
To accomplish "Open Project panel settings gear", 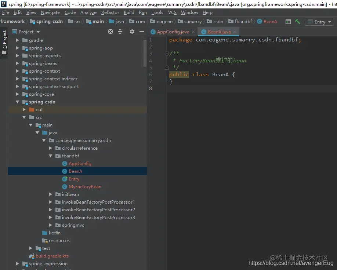I will [x=132, y=32].
